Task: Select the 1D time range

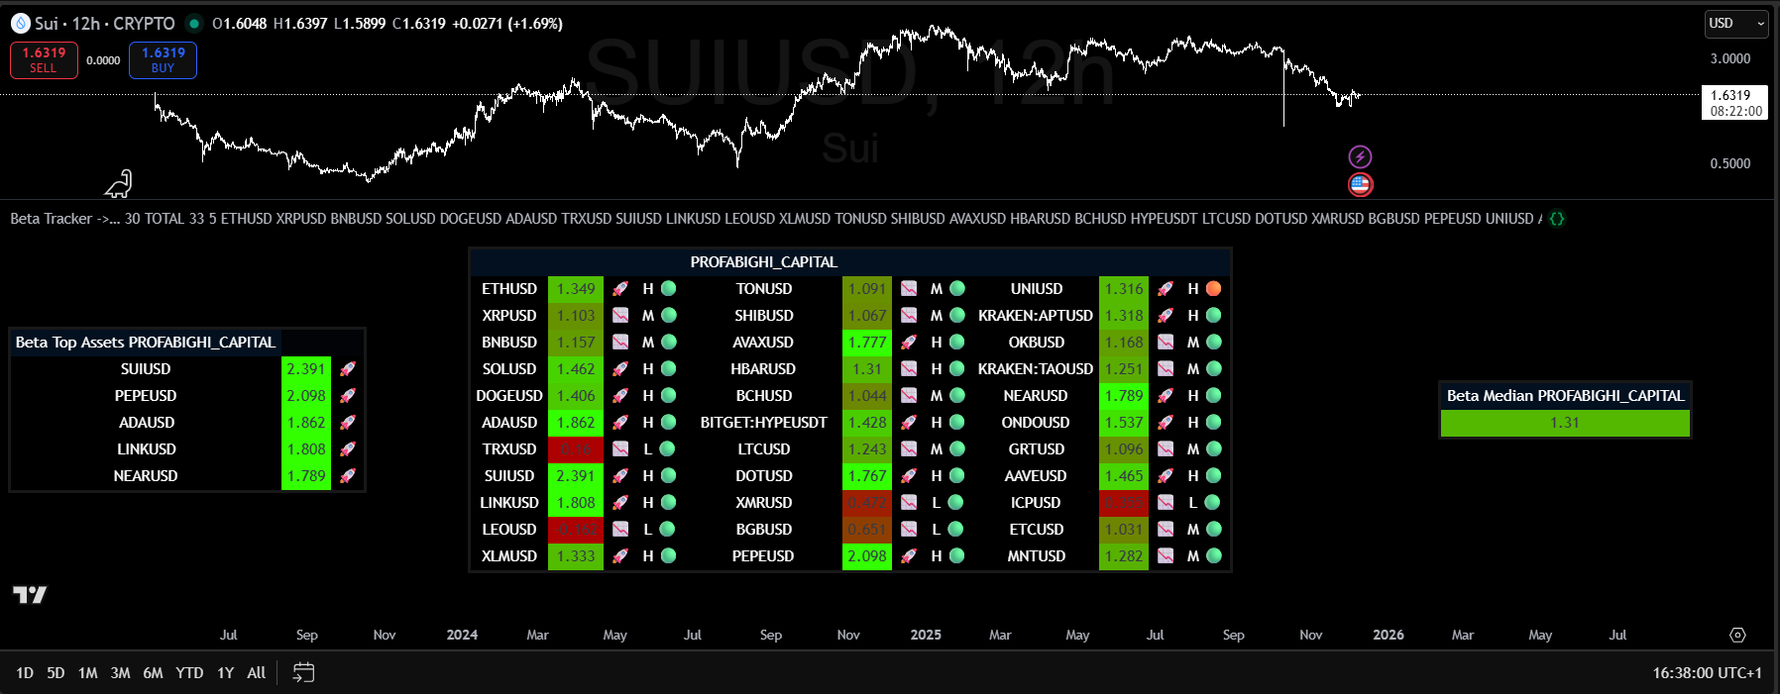Action: point(25,673)
